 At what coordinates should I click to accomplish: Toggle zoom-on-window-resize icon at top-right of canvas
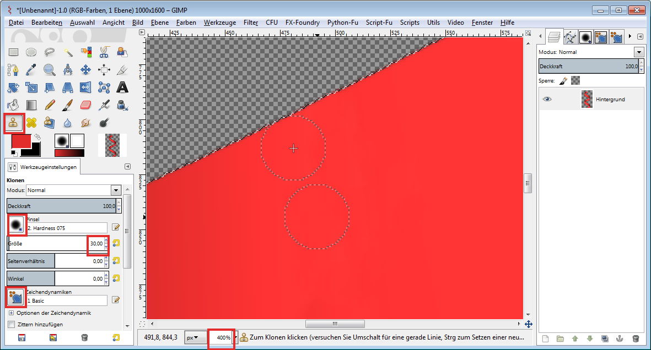[528, 33]
